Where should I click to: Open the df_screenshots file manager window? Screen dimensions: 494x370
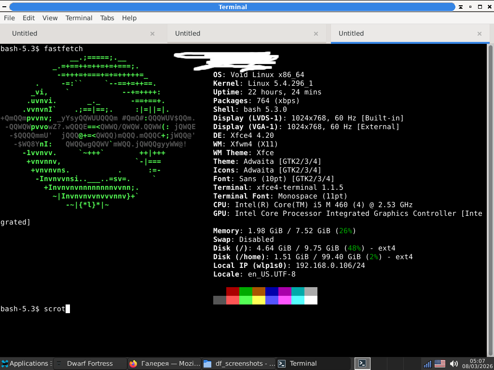coord(239,364)
